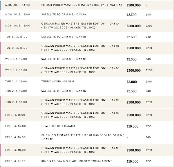Screen dimensions: 174x167
Task: Click the MON 30. 3. 14:00 date
Action: 18,5
